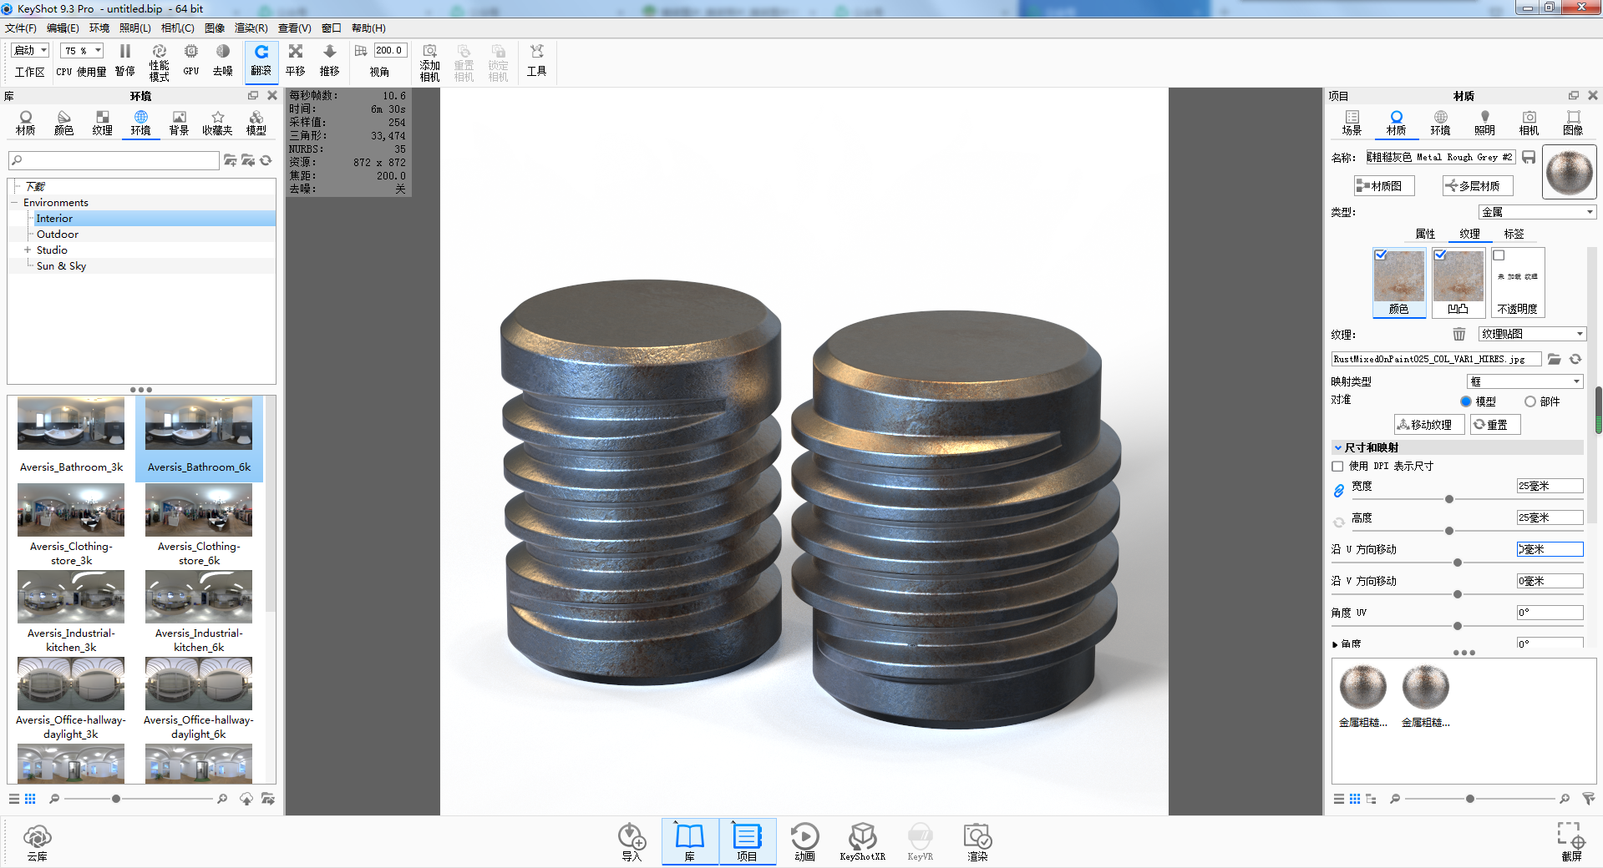Open the Render (渲染) menu
The height and width of the screenshot is (868, 1603).
(251, 28)
